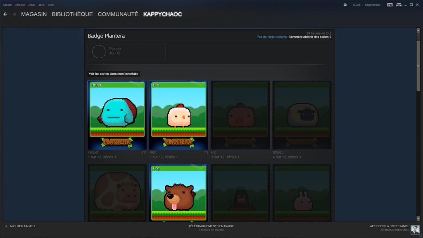The width and height of the screenshot is (423, 238).
Task: Switch to the BIBLIOTHÈQUE tab
Action: coord(72,14)
